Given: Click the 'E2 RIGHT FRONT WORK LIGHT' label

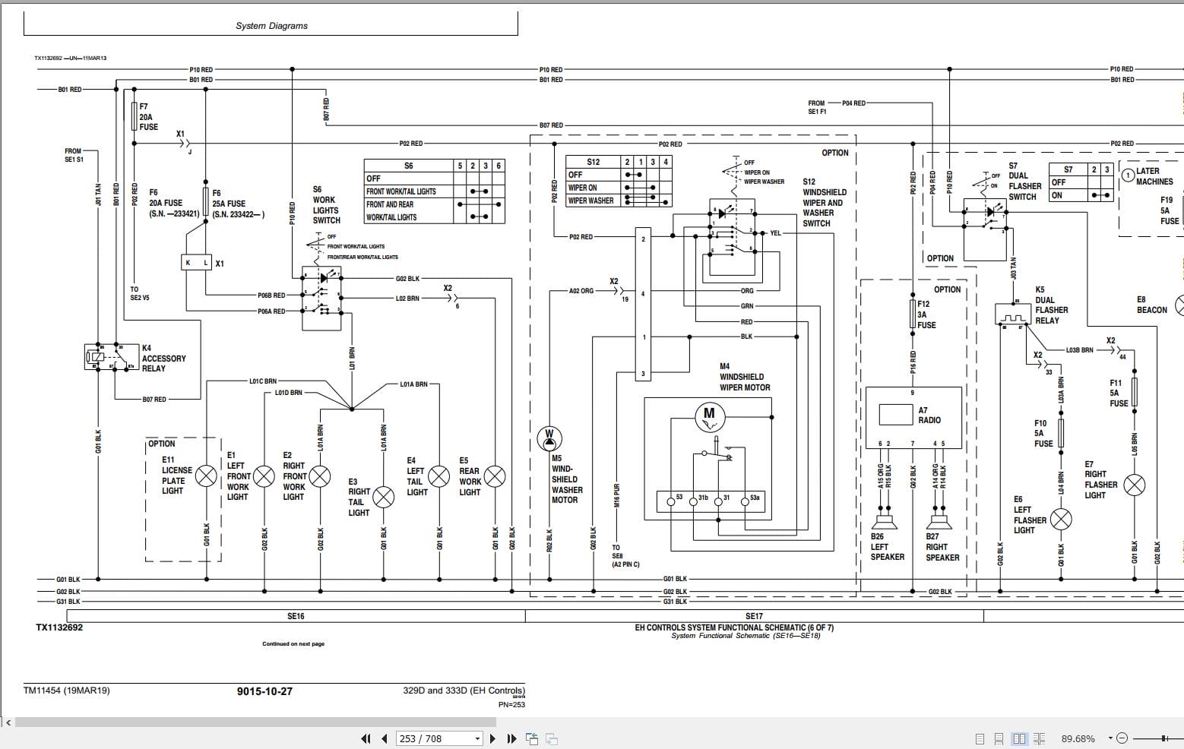Looking at the screenshot, I should (294, 476).
